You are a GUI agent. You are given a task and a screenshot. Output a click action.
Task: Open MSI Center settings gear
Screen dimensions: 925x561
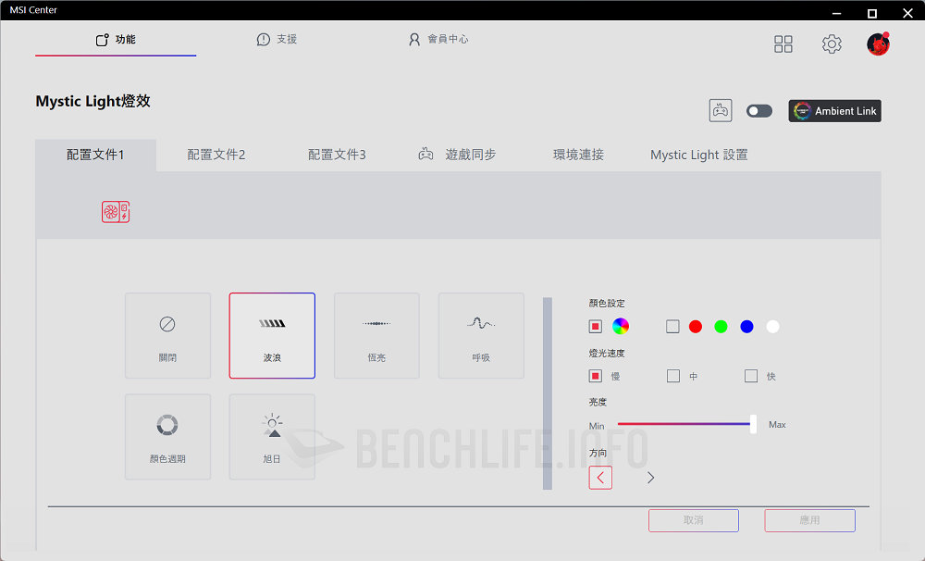pyautogui.click(x=832, y=44)
